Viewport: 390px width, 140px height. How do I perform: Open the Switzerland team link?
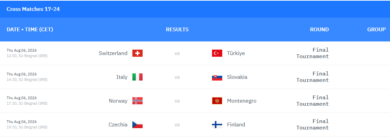tap(113, 53)
